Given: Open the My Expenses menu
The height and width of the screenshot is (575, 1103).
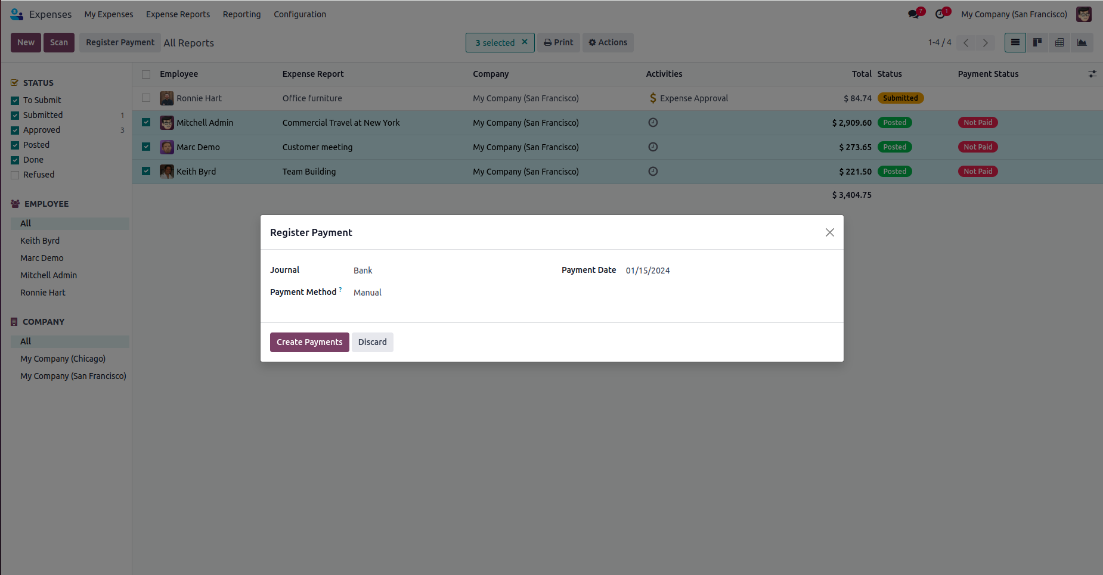Looking at the screenshot, I should (109, 14).
